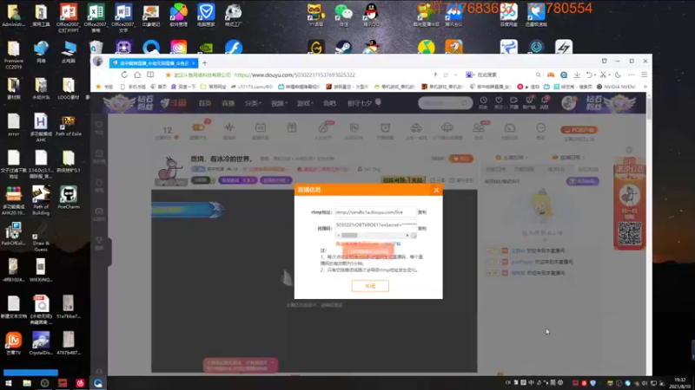Viewport: 695px width, 390px height.
Task: Click the two-people icon in streamer toolbar
Action: click(x=479, y=127)
